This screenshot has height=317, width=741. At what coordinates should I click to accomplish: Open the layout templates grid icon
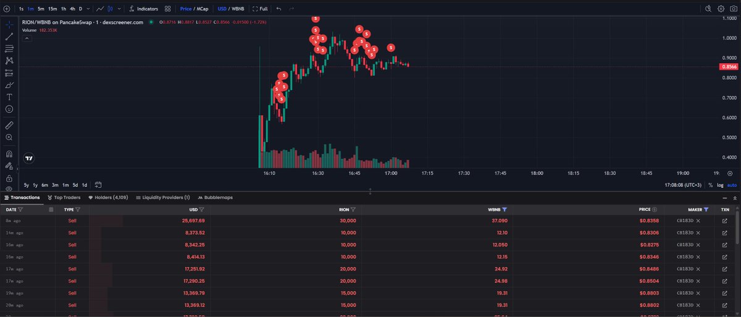click(x=167, y=9)
